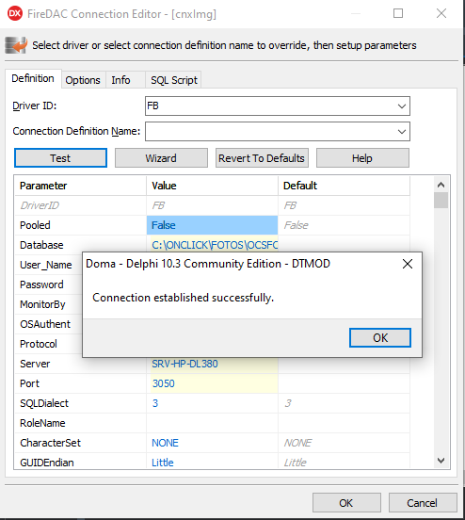Click the connection arrow icon beside instructions
Viewport: 465px width, 520px height.
click(16, 45)
